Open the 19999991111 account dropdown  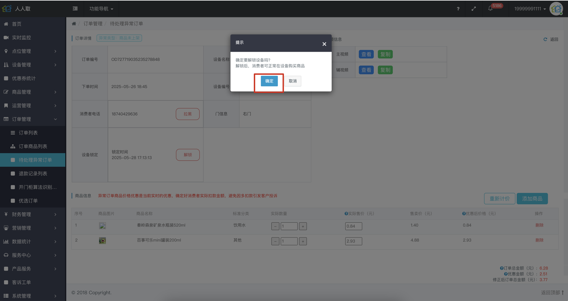(x=530, y=9)
